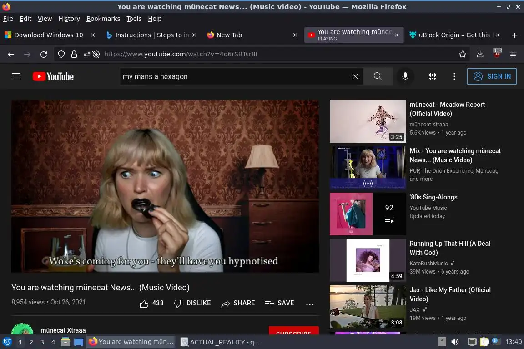Switch to workspace 3 in taskbar
The height and width of the screenshot is (349, 524).
[42, 342]
